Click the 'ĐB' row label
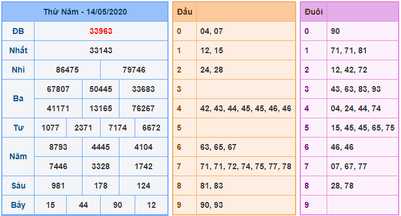Screen dimensions: 401x216 18,31
